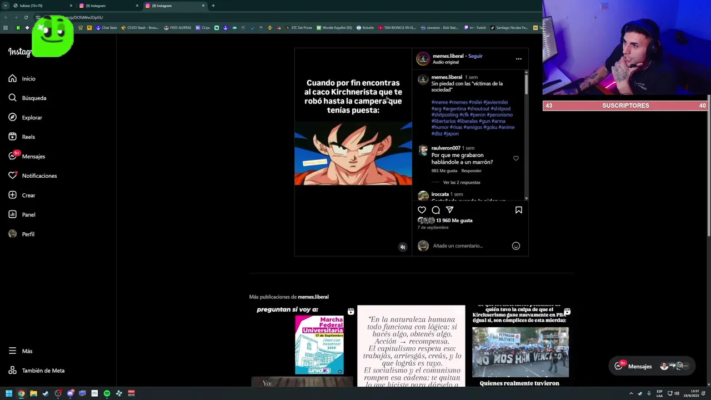This screenshot has height=400, width=711.
Task: Open Chrome from the taskbar
Action: [x=21, y=394]
